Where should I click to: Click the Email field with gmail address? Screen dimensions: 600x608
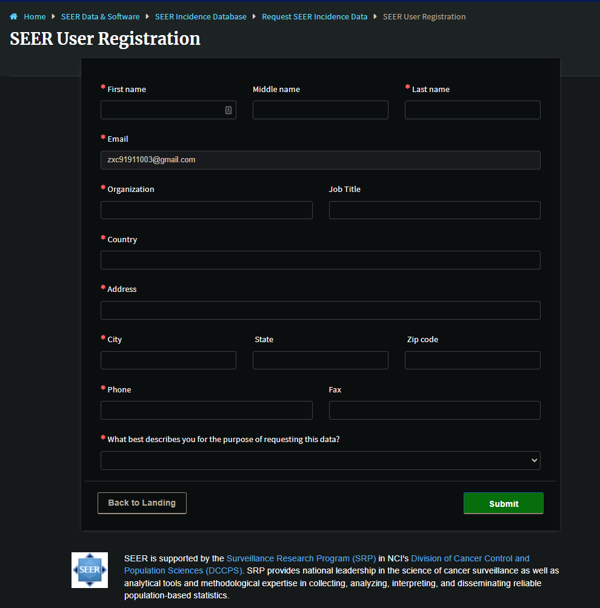(x=321, y=160)
